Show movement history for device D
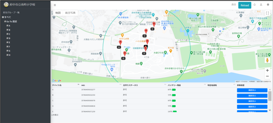The width and height of the screenshot is (273, 123). tap(252, 107)
